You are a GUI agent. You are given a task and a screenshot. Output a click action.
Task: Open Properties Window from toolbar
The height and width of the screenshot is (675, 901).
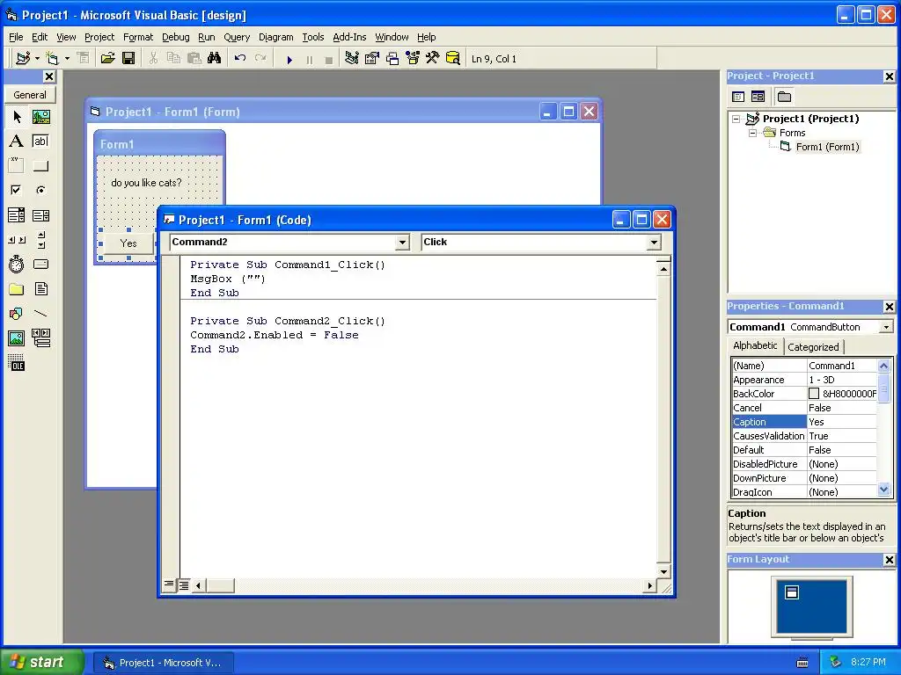(372, 59)
